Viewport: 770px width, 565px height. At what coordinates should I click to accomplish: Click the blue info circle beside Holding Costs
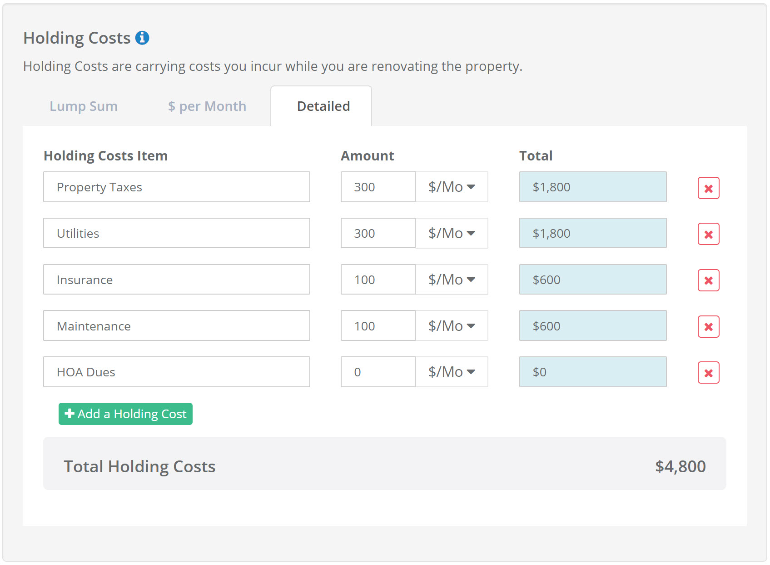[x=143, y=38]
